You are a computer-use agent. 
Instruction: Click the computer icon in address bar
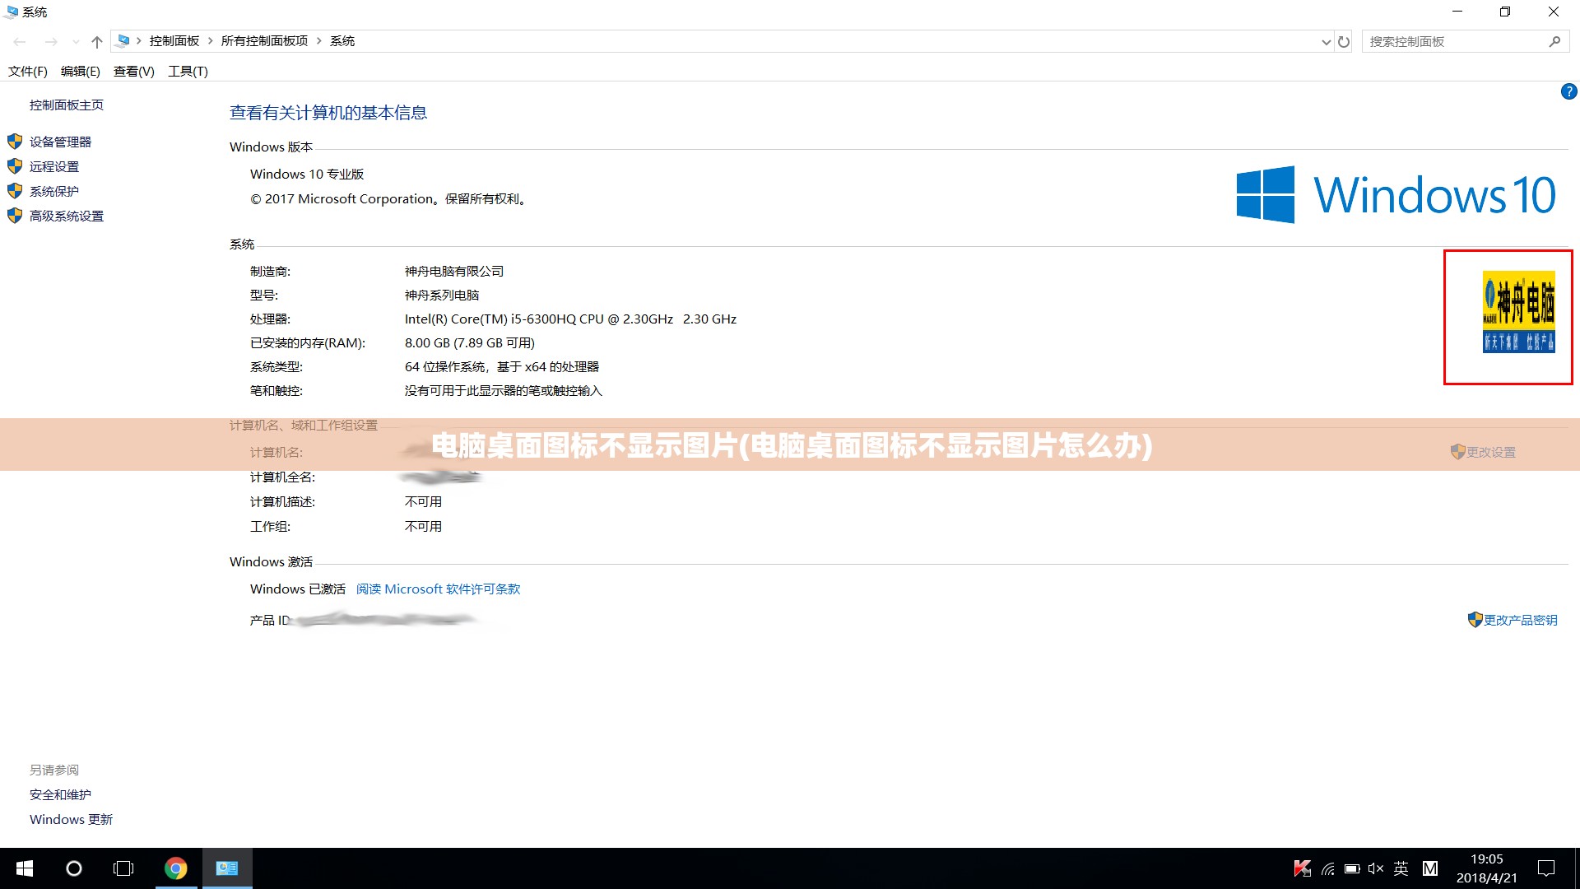pos(123,40)
